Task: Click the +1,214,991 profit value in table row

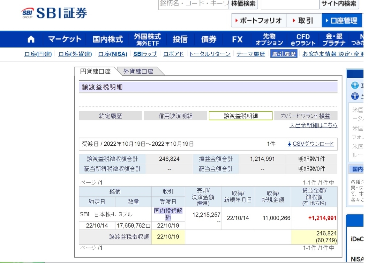Action: click(322, 218)
